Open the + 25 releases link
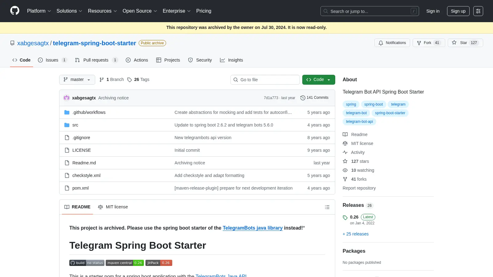 356,234
